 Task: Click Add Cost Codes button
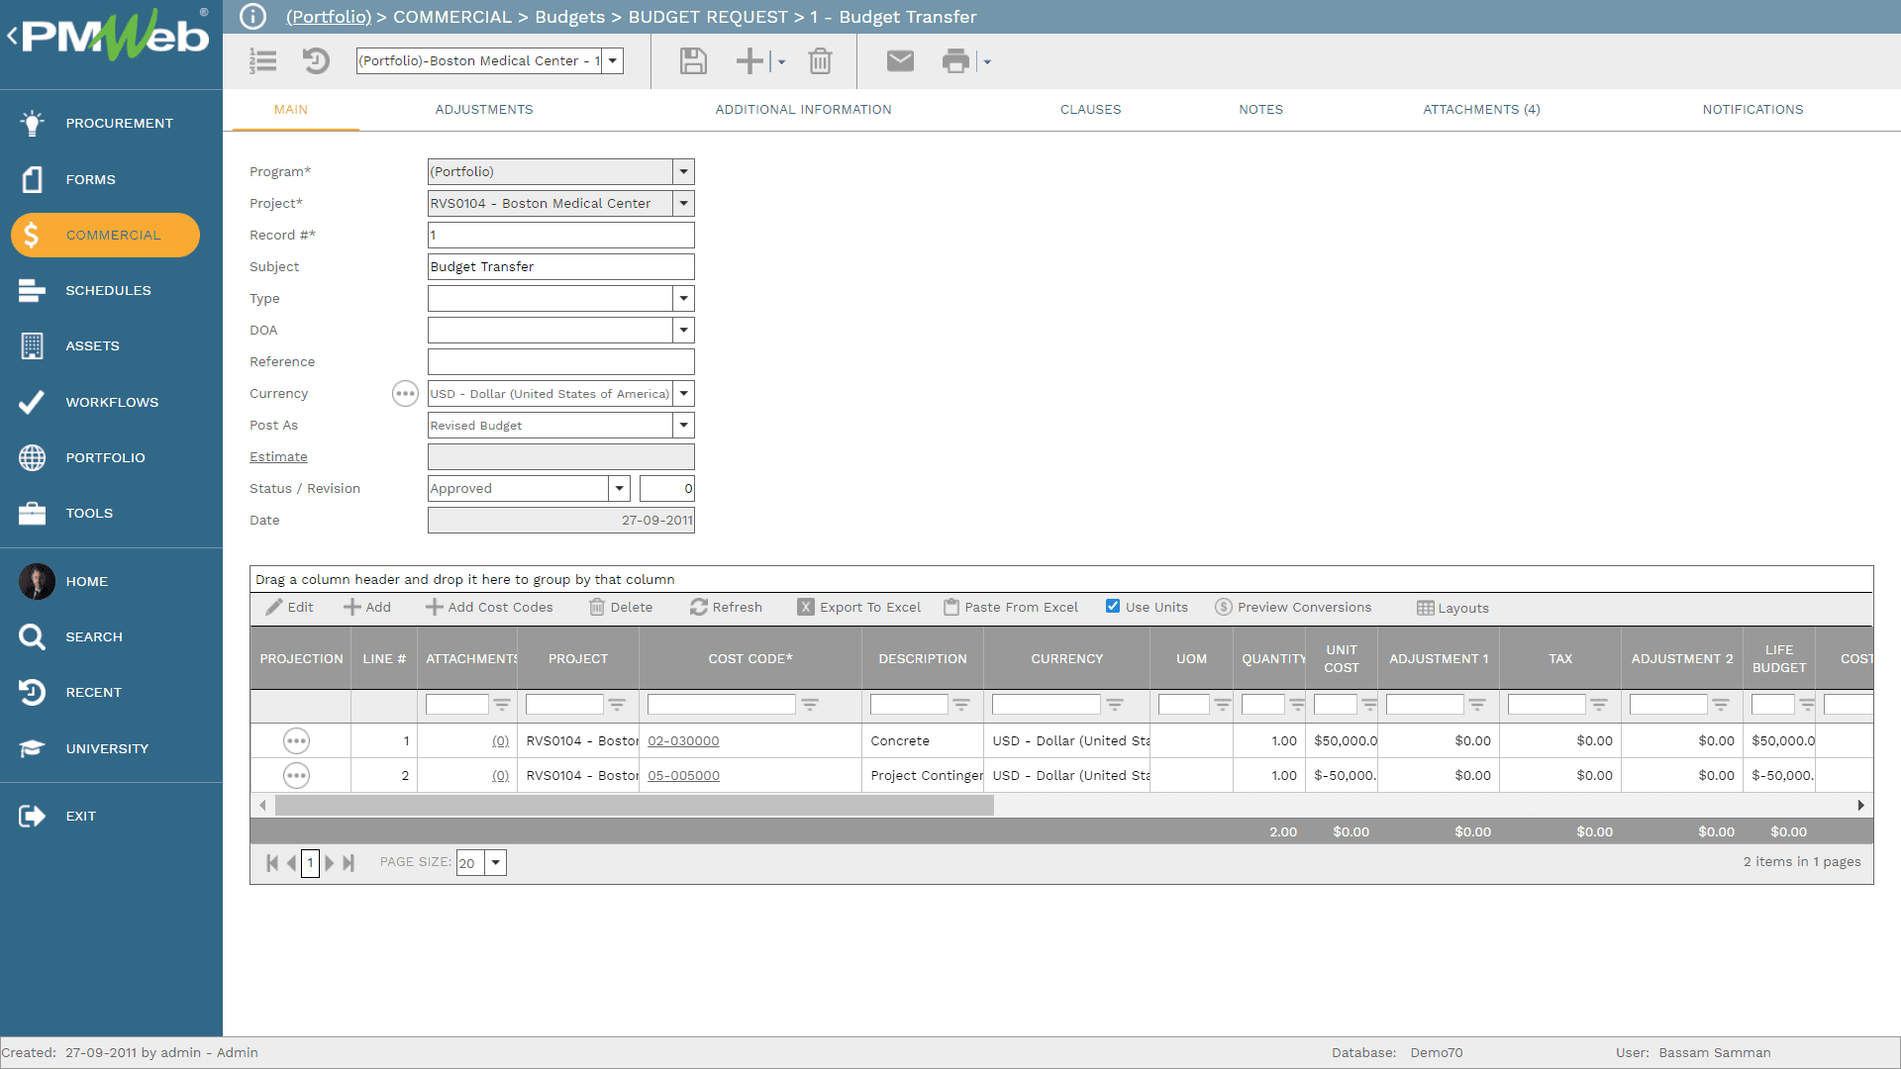489,607
